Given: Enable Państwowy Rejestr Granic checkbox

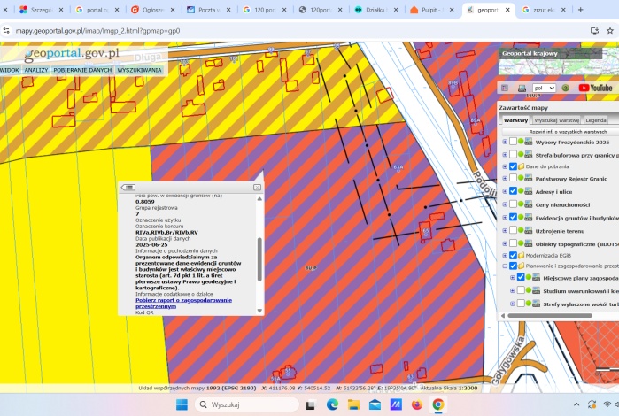Looking at the screenshot, I should pyautogui.click(x=513, y=179).
